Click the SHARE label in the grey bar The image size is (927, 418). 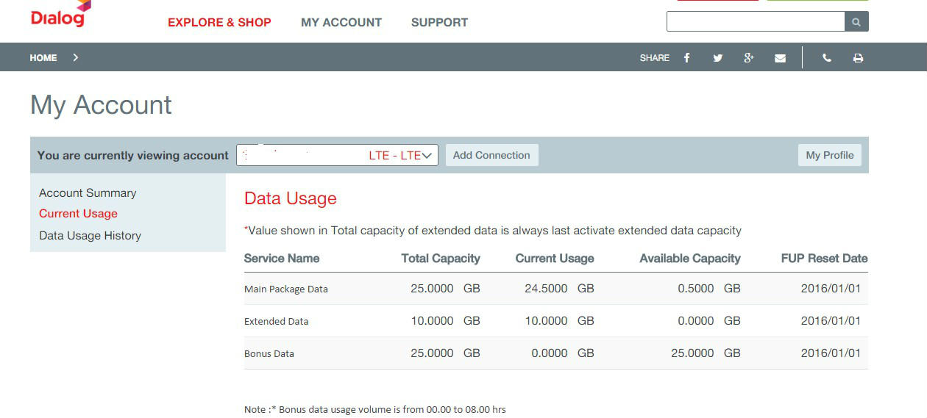pyautogui.click(x=655, y=58)
